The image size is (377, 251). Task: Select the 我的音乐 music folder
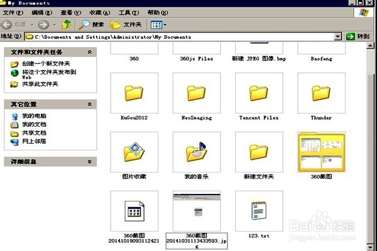[197, 152]
